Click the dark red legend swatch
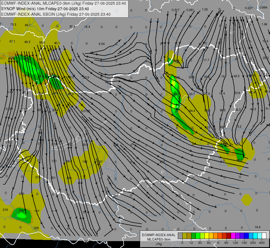Screen dimensions: 270x248 coord(229,236)
